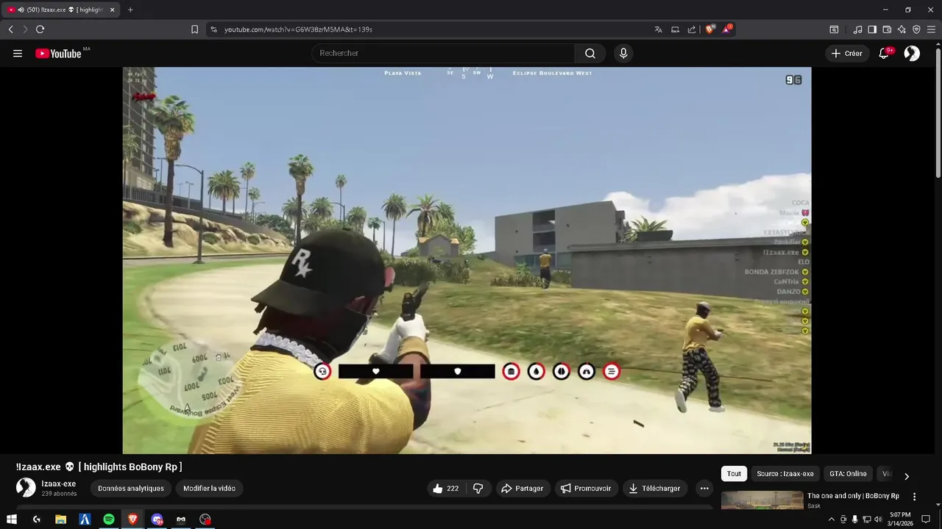Open the YouTube hamburger guide menu
This screenshot has height=529, width=942.
tap(18, 54)
